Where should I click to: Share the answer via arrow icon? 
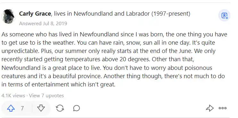click(x=210, y=108)
